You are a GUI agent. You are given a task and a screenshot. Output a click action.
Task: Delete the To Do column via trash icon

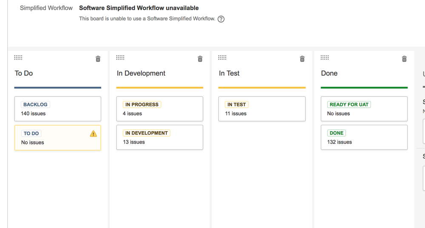(98, 59)
